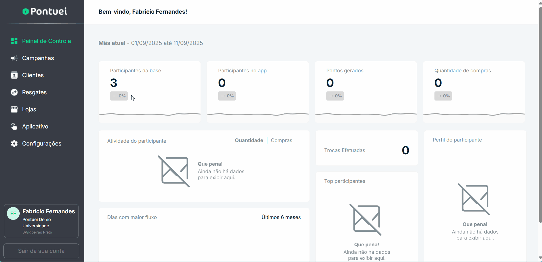
Task: Click the Participantes da base card
Action: (149, 92)
